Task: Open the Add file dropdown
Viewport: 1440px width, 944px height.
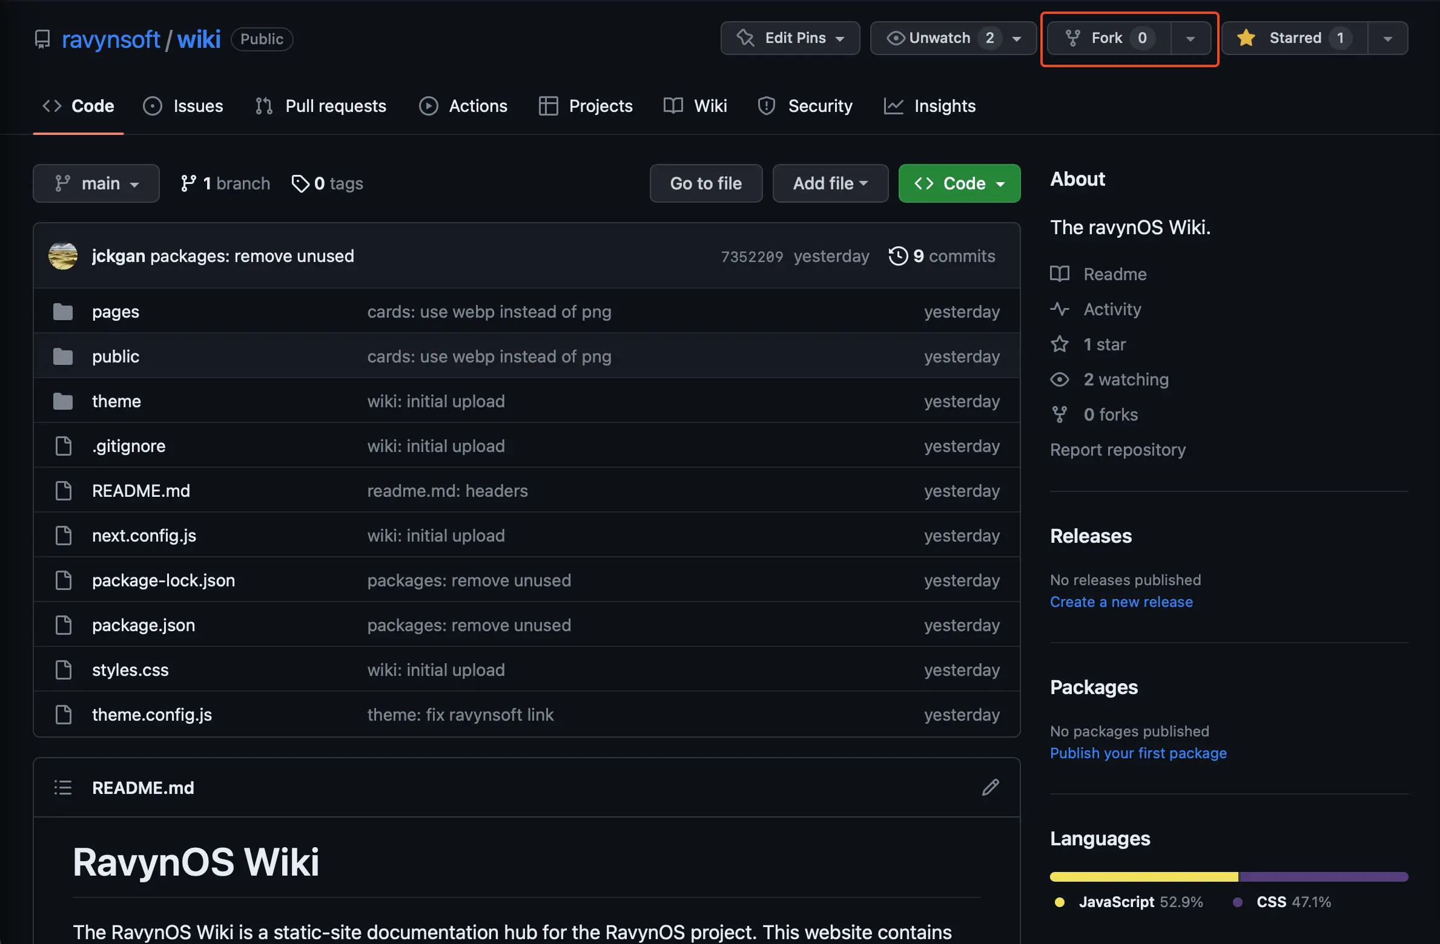Action: coord(830,183)
